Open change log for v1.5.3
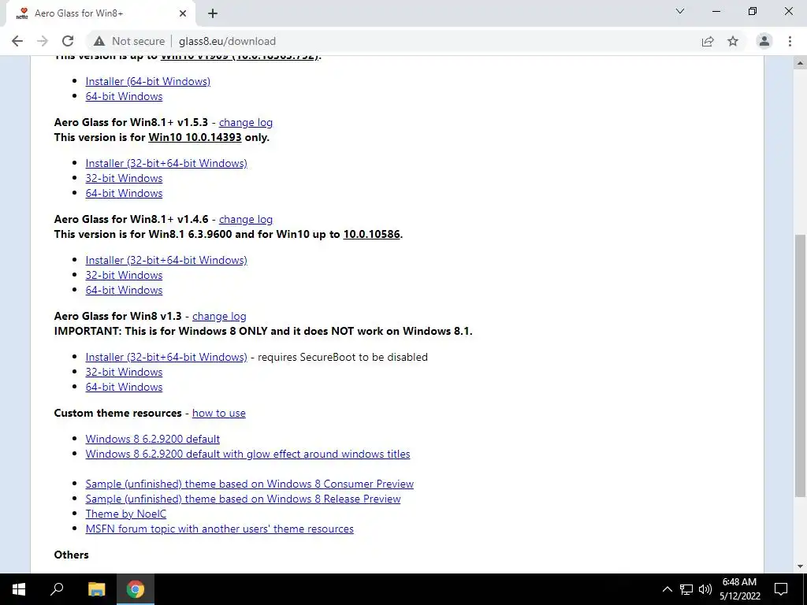This screenshot has height=605, width=807. coord(246,122)
